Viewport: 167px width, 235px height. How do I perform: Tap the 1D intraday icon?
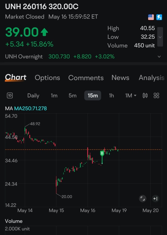[x=10, y=96]
